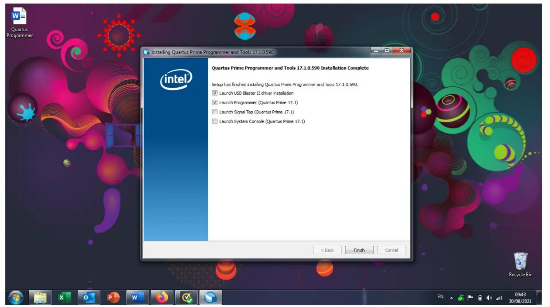
Task: Click the EN language indicator
Action: (x=440, y=297)
